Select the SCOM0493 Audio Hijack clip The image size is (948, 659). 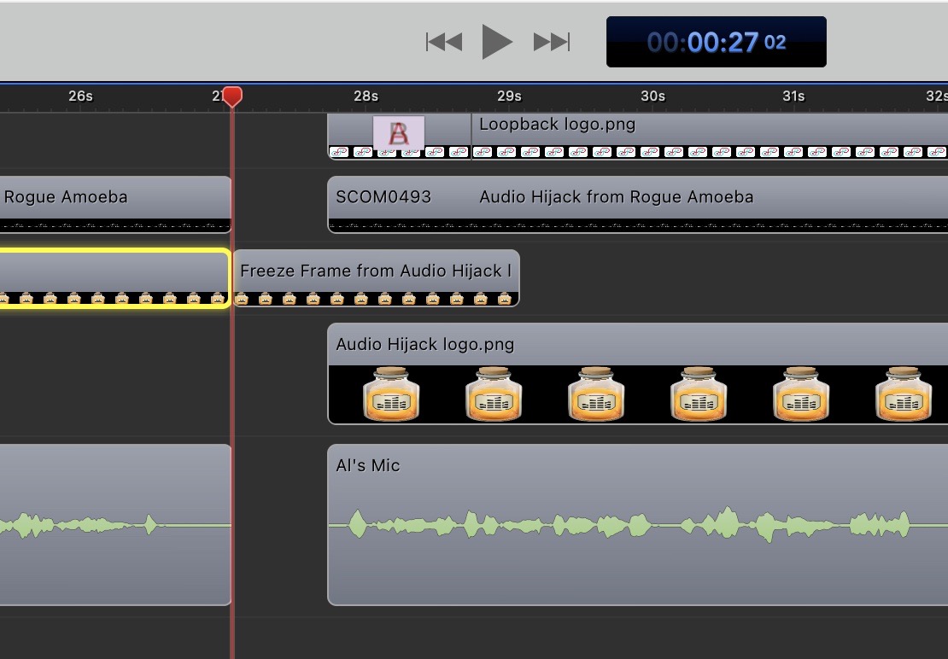[x=615, y=198]
